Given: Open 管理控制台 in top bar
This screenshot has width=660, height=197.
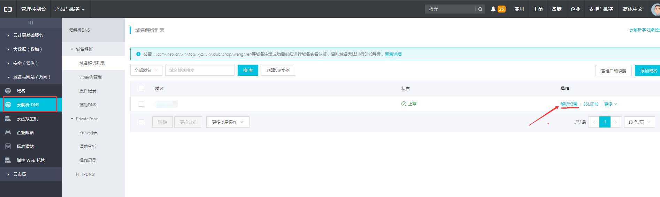Looking at the screenshot, I should click(x=33, y=9).
